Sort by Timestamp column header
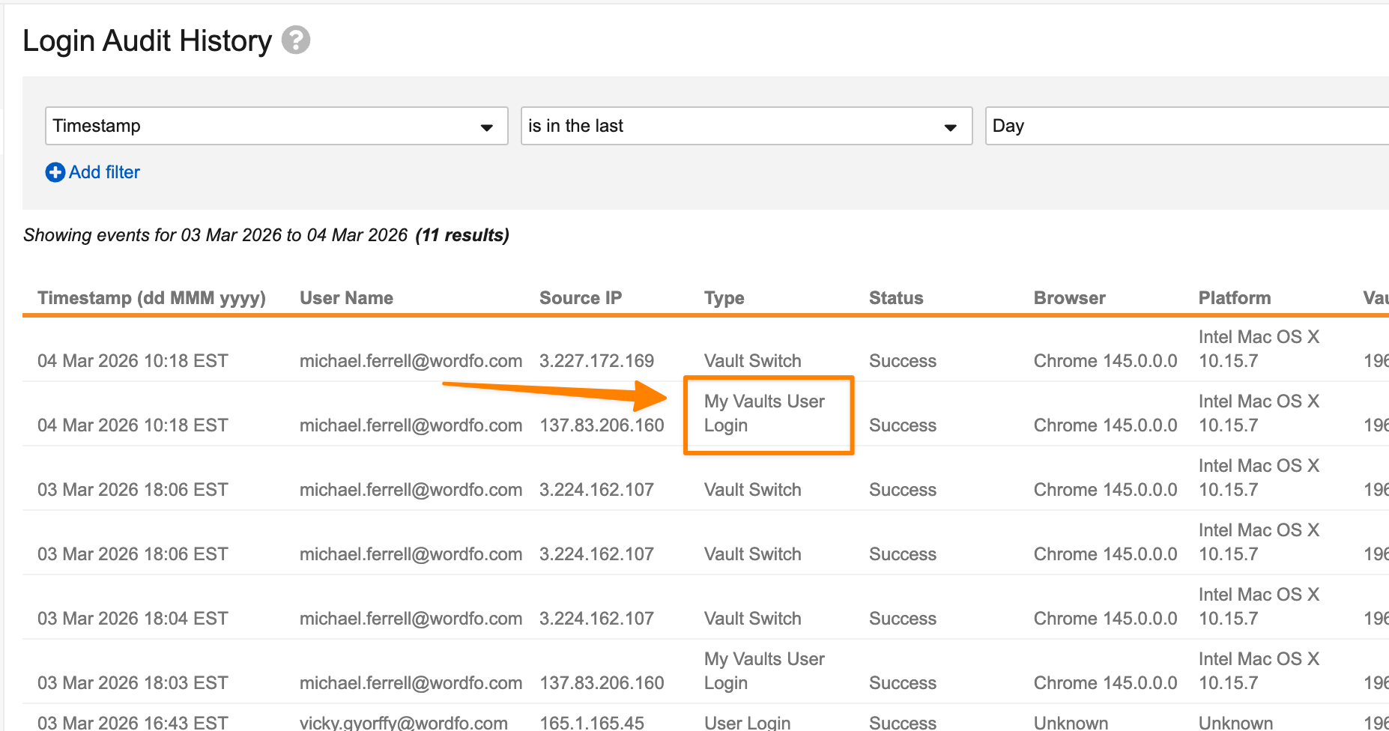Image resolution: width=1389 pixels, height=731 pixels. coord(151,298)
